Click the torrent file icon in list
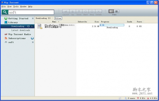The width and height of the screenshot is (159, 101). pos(40,26)
